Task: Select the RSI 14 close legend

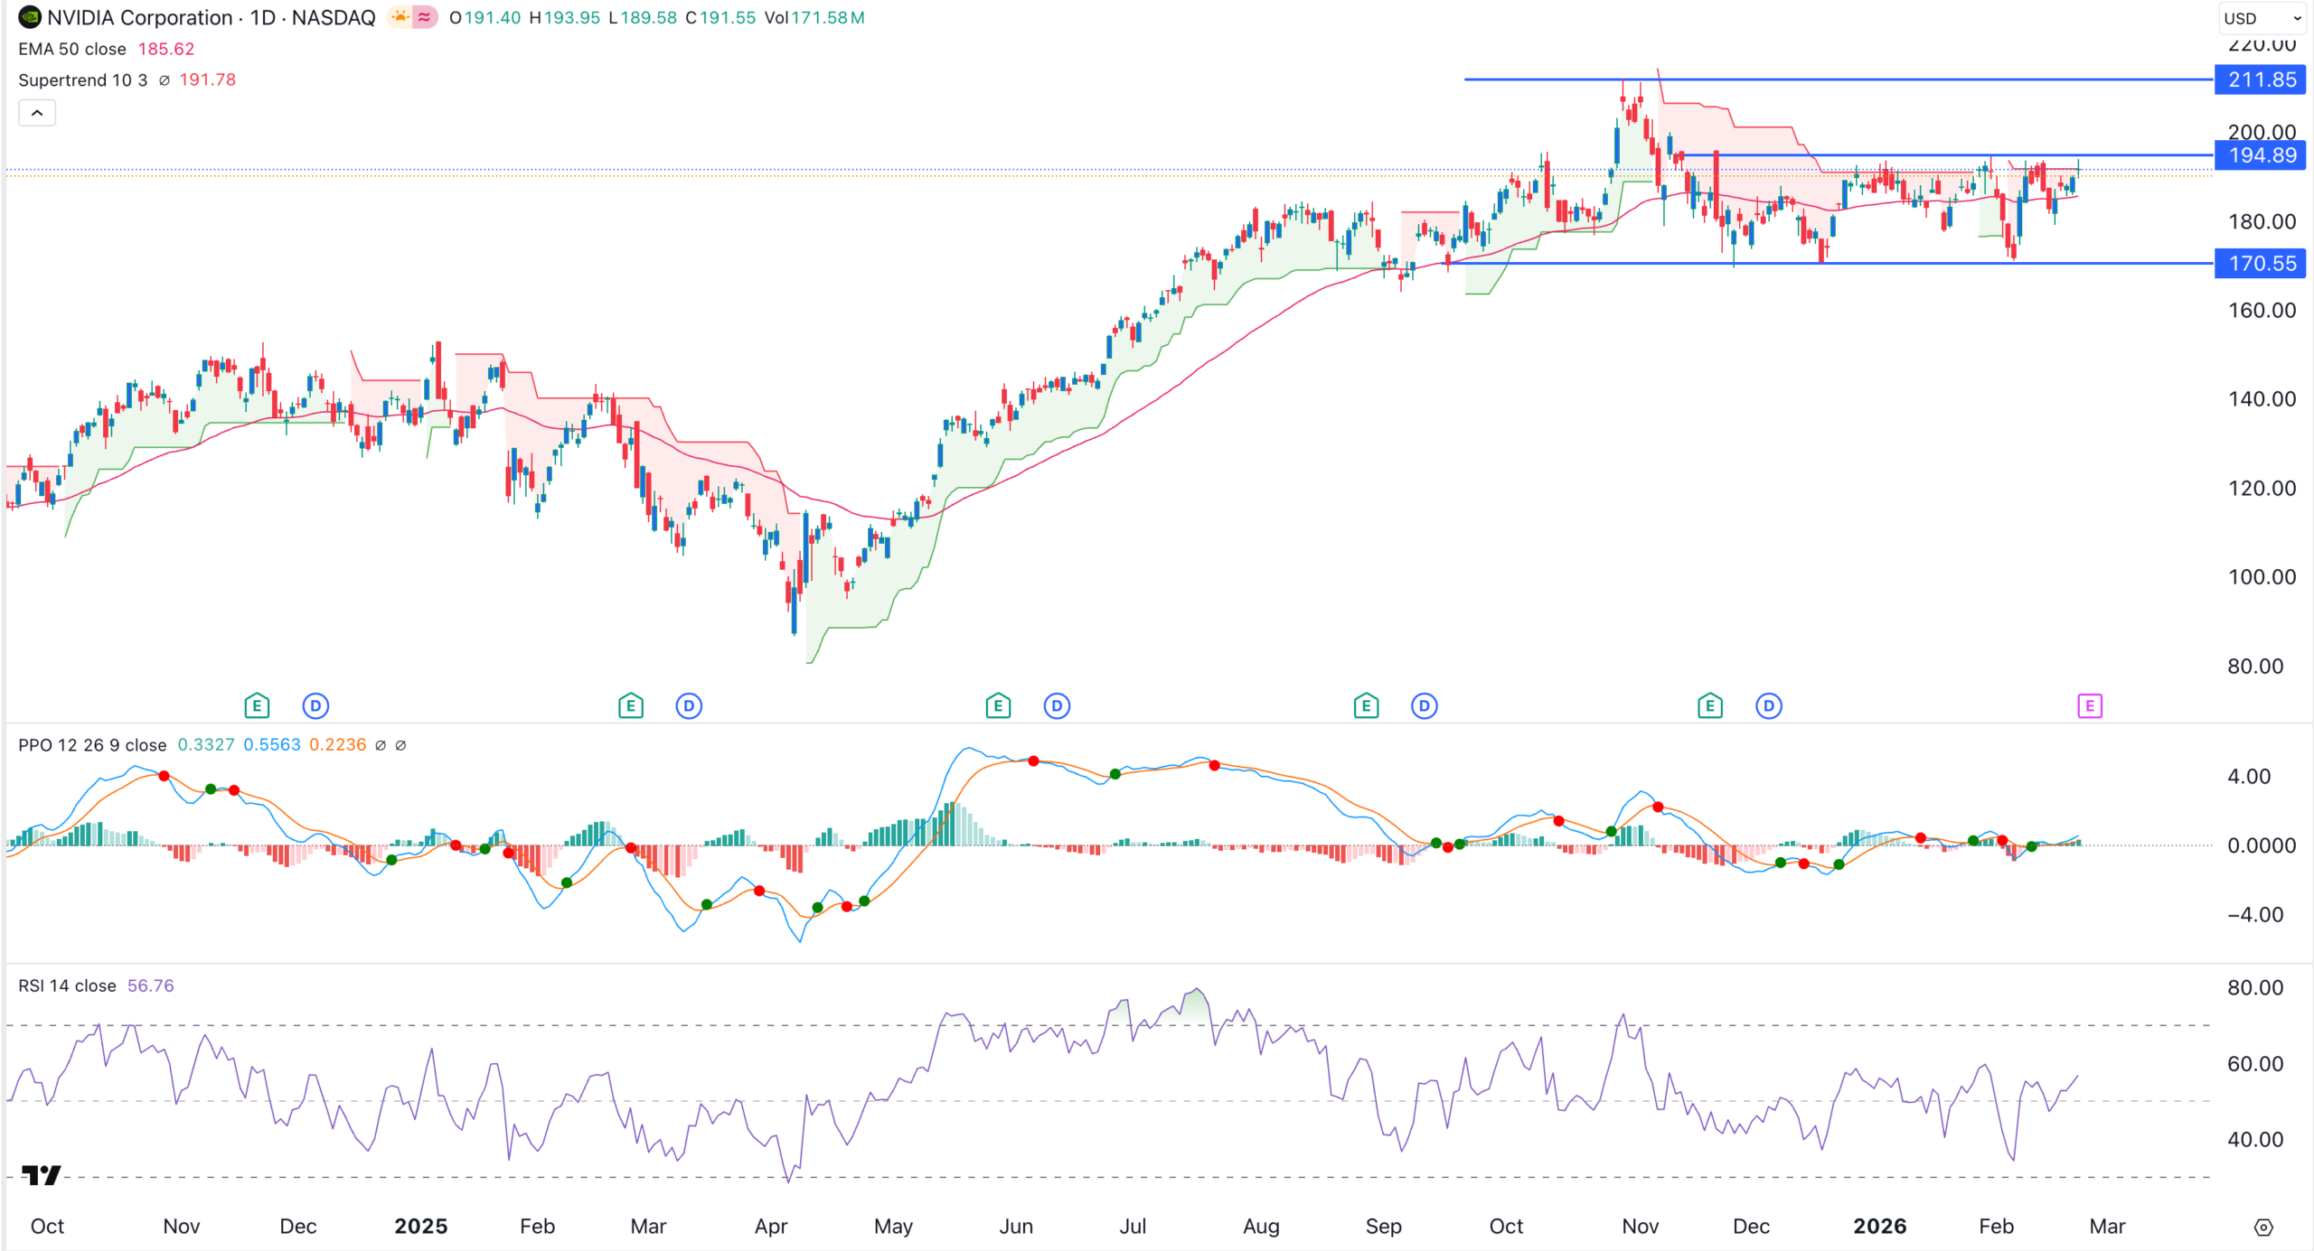Action: point(67,985)
